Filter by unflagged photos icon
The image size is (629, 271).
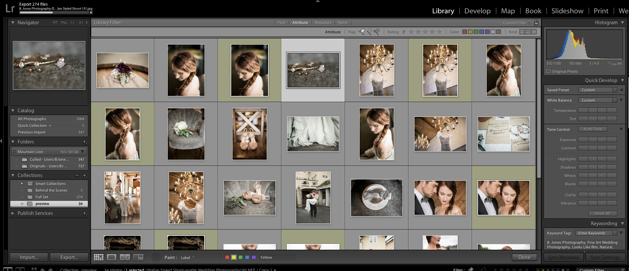tap(369, 32)
